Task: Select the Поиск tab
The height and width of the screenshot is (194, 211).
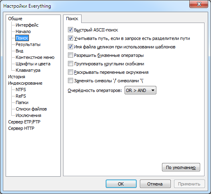Action: (x=72, y=19)
